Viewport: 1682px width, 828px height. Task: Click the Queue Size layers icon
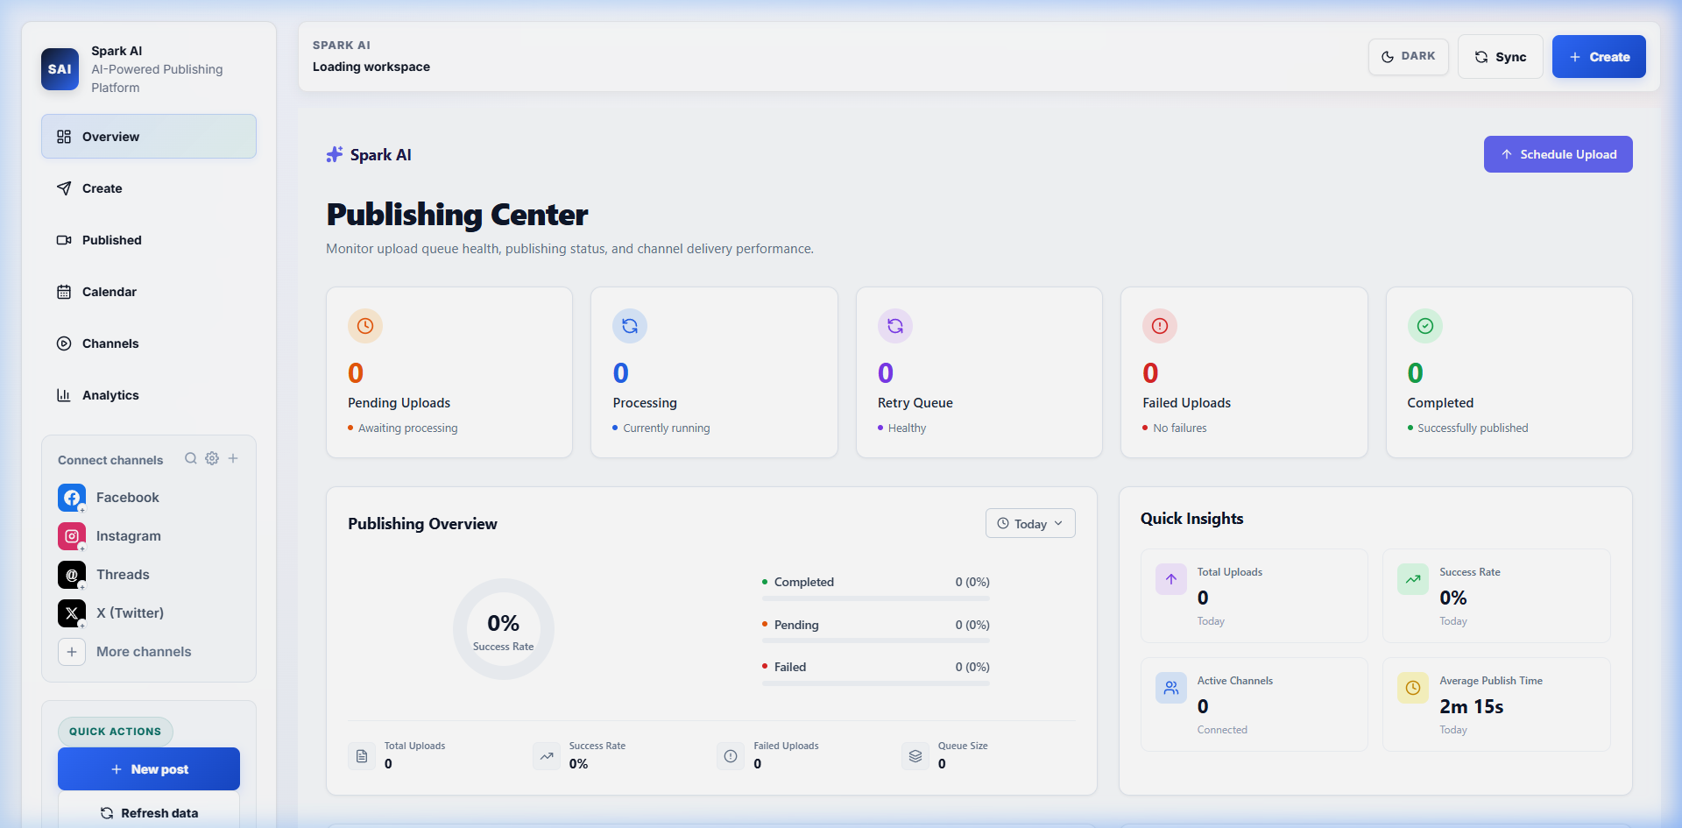coord(915,756)
